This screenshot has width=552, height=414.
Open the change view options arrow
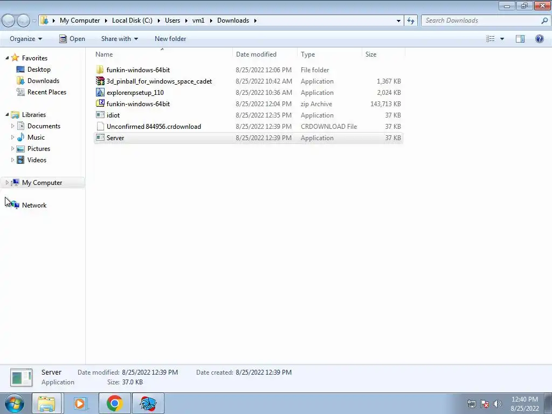502,39
